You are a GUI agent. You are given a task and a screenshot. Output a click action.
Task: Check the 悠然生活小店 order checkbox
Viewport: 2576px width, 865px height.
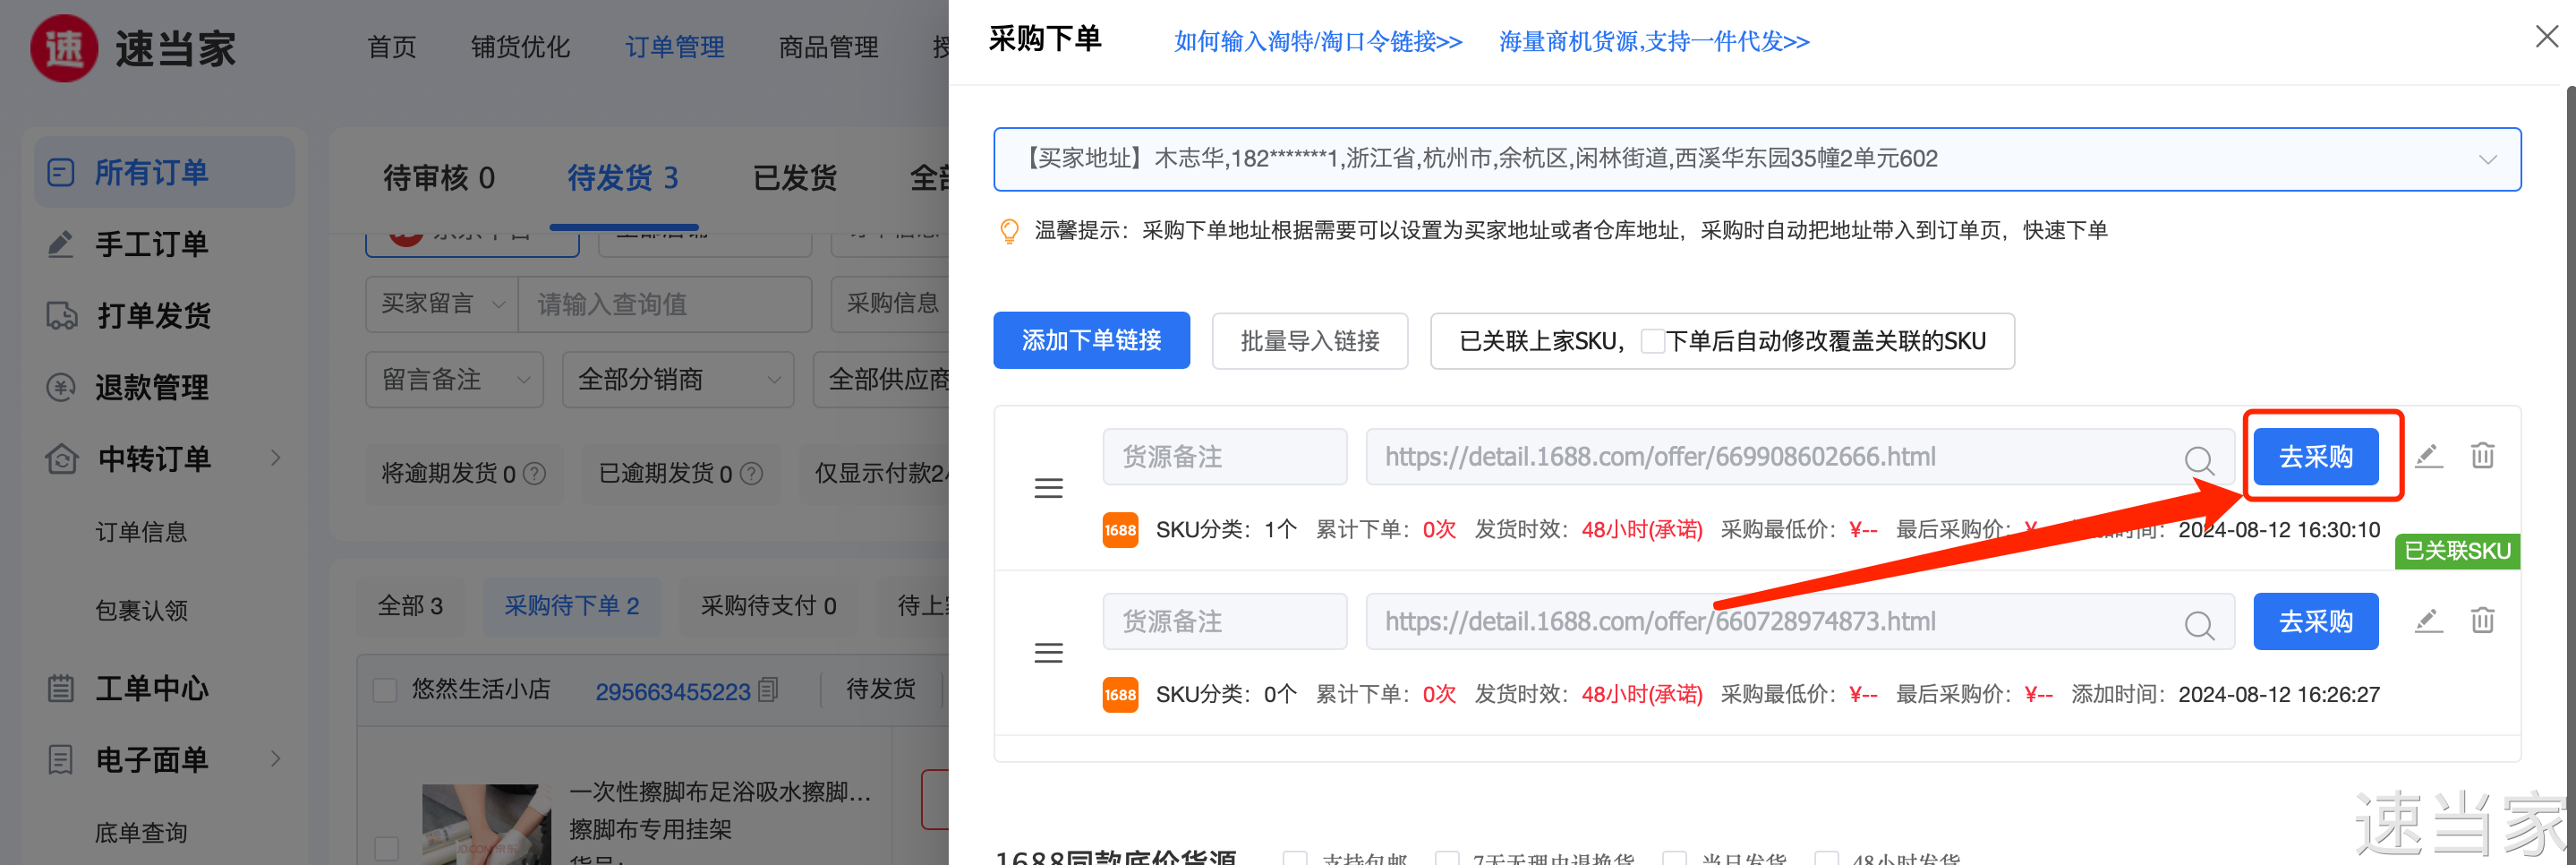385,690
